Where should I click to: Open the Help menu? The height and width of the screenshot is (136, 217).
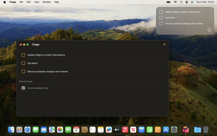[56, 2]
